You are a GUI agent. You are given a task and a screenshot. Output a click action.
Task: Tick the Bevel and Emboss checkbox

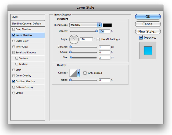click(x=14, y=52)
